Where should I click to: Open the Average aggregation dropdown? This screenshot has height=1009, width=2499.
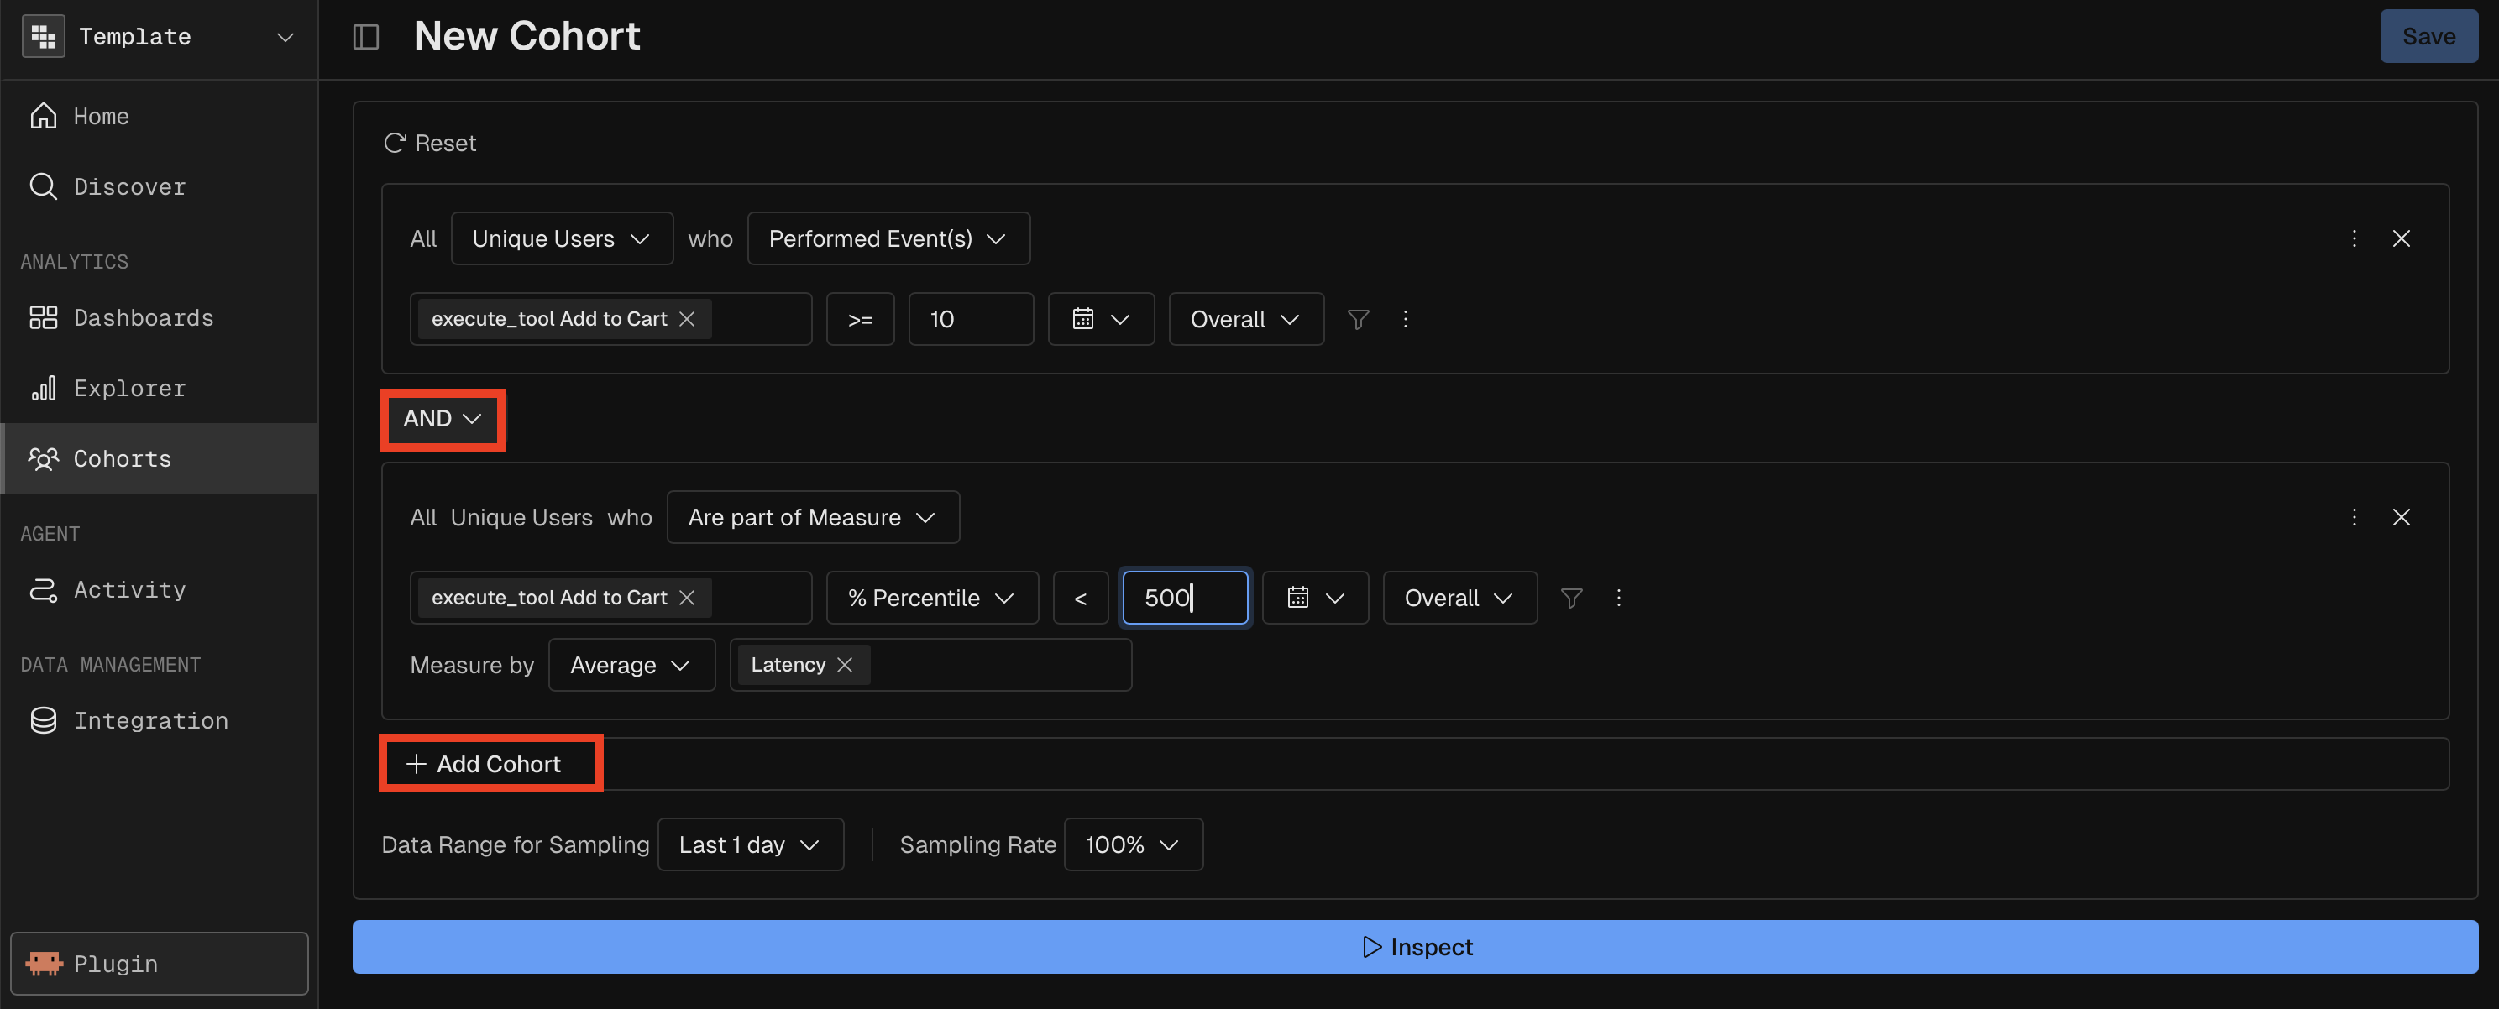631,665
